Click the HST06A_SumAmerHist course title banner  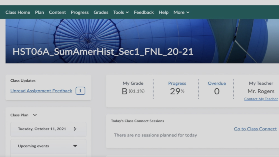(x=103, y=52)
